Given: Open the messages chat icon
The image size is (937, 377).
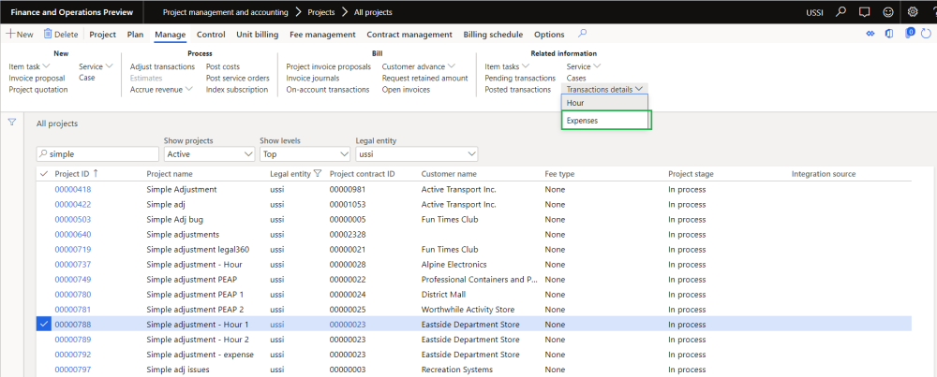Looking at the screenshot, I should coord(864,12).
